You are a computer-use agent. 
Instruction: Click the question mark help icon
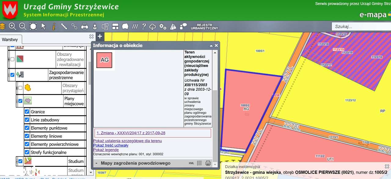[x=144, y=26]
